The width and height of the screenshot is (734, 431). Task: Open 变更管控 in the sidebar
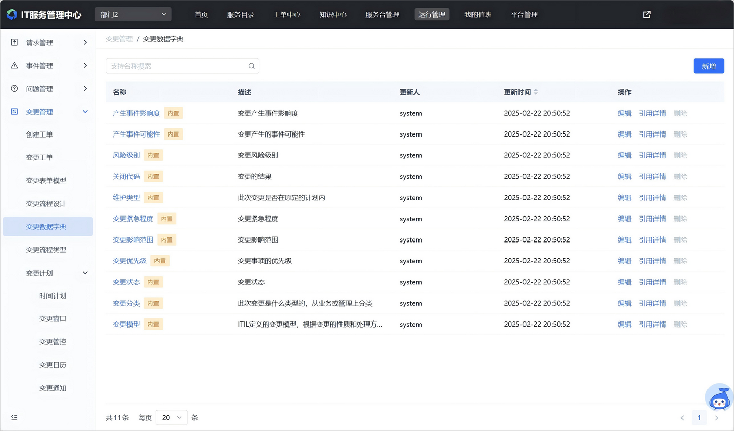[53, 342]
